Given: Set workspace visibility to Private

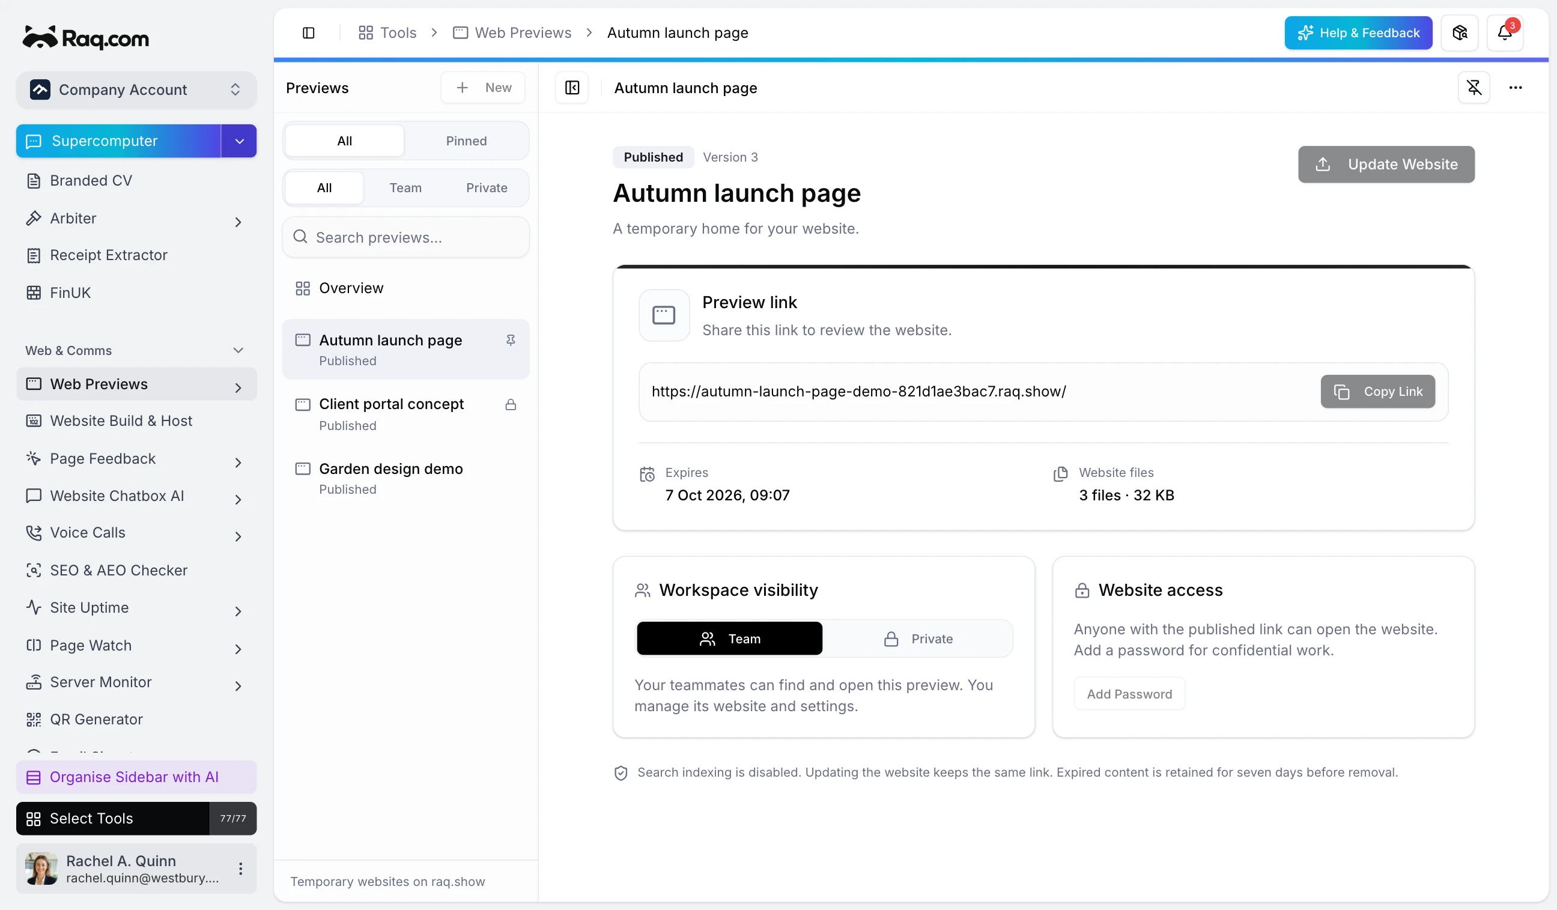Looking at the screenshot, I should point(918,638).
